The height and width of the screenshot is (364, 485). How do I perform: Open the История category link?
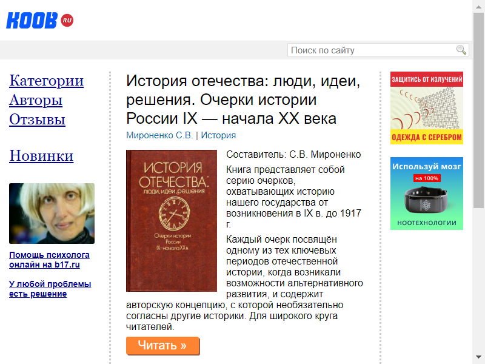tap(218, 135)
